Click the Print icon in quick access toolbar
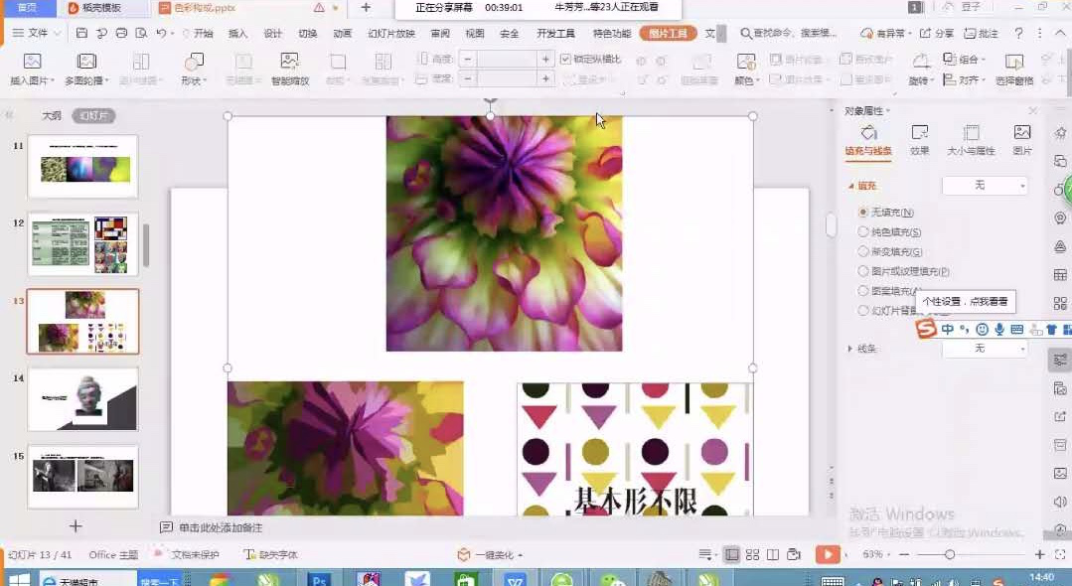This screenshot has height=586, width=1072. click(x=121, y=33)
